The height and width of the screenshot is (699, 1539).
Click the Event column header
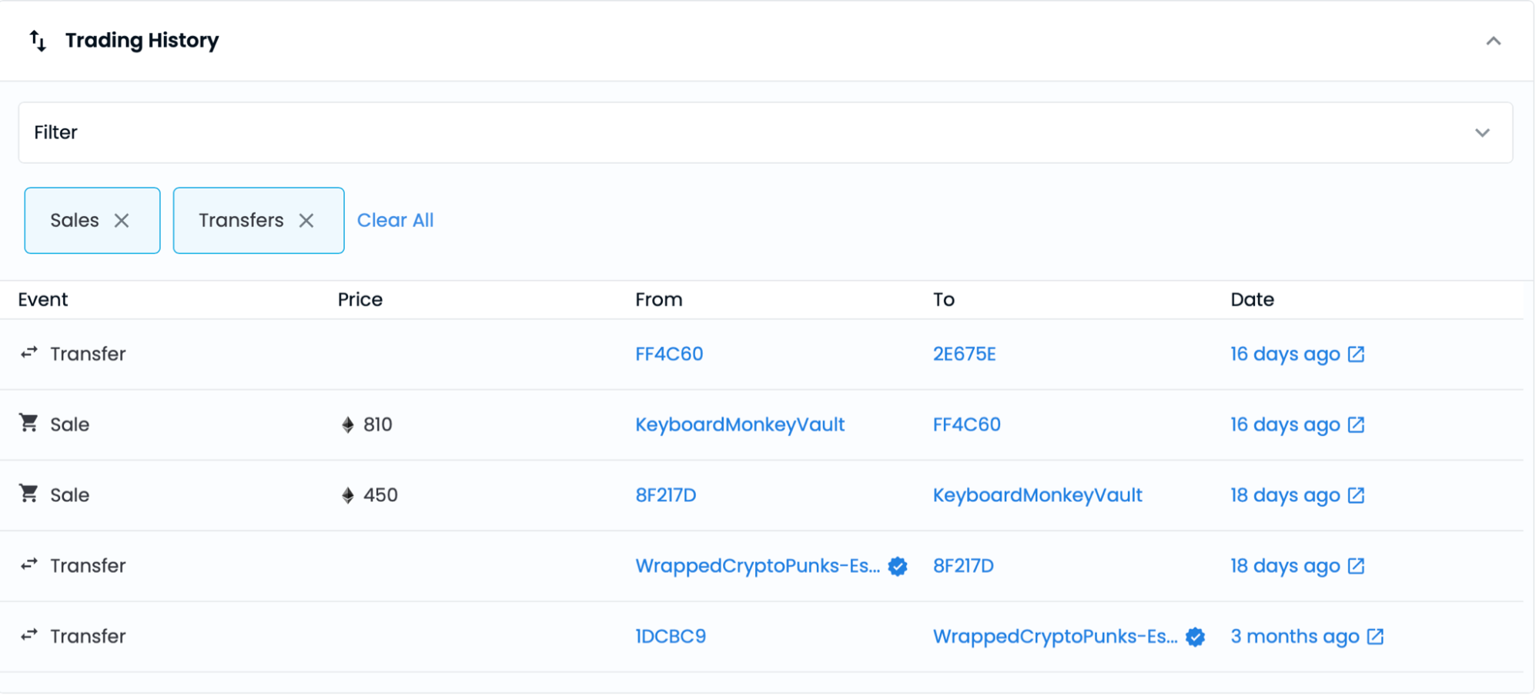pos(43,300)
